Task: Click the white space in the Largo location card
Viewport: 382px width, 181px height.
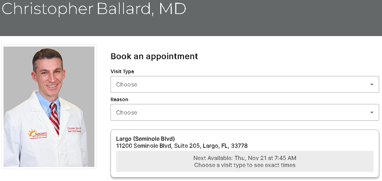Action: [x=312, y=141]
